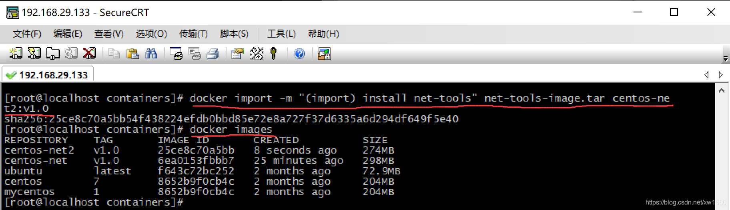This screenshot has width=730, height=210.
Task: Open the 传输(T) menu
Action: (193, 34)
